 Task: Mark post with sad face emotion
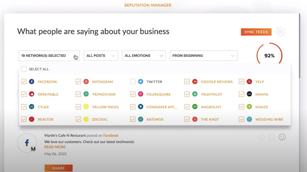[261, 137]
